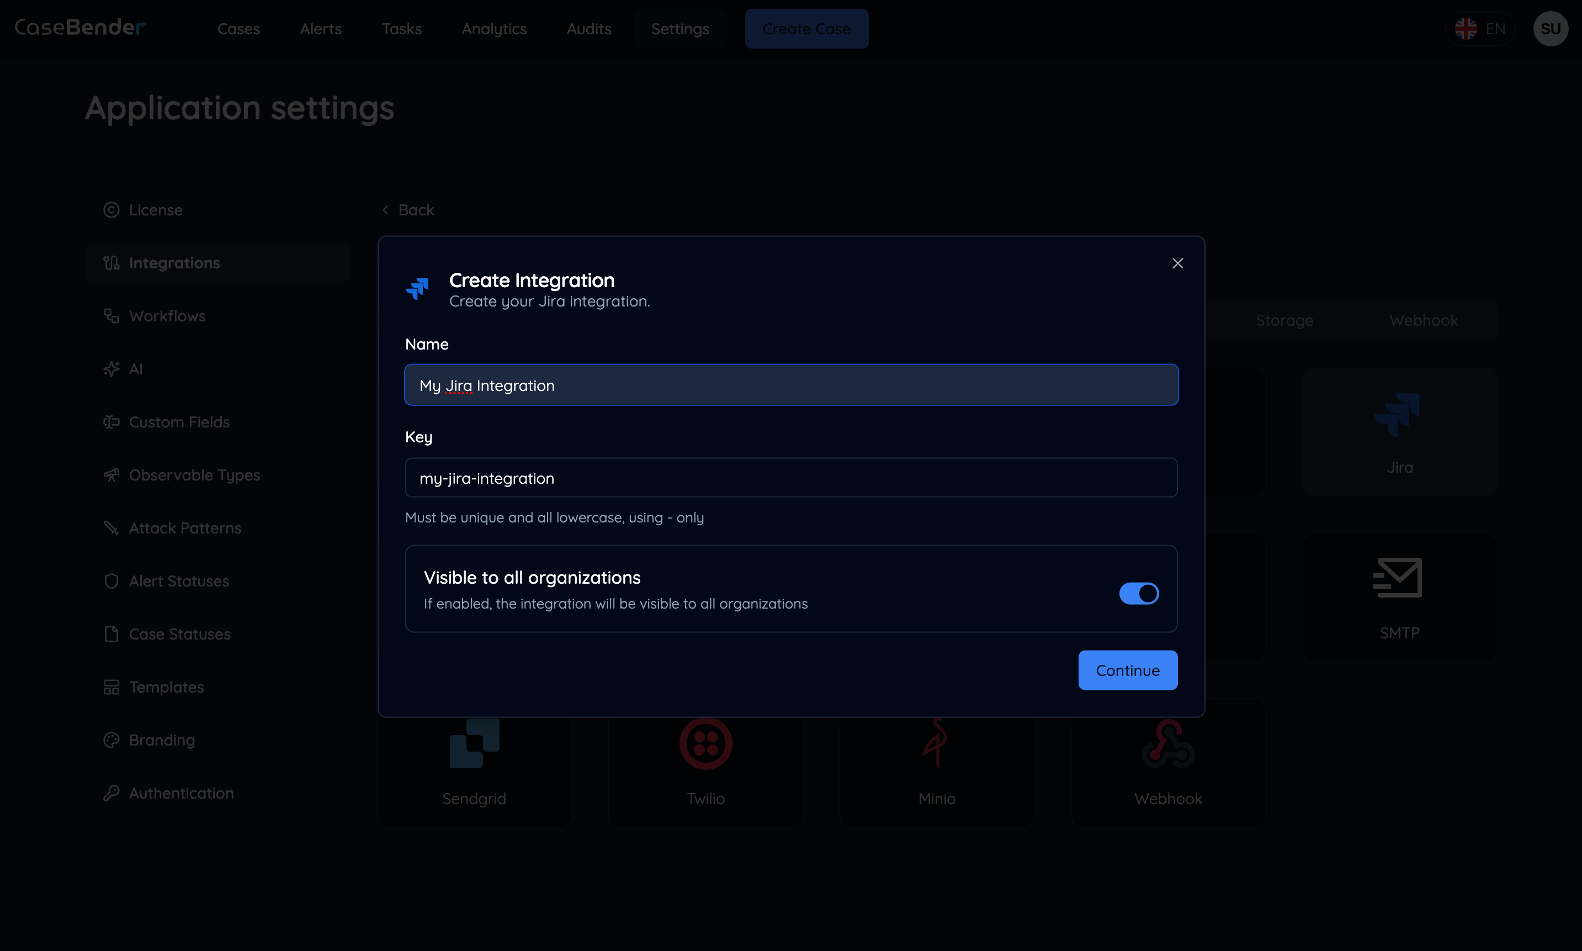Open the Workflows settings icon
The width and height of the screenshot is (1582, 951).
tap(112, 315)
